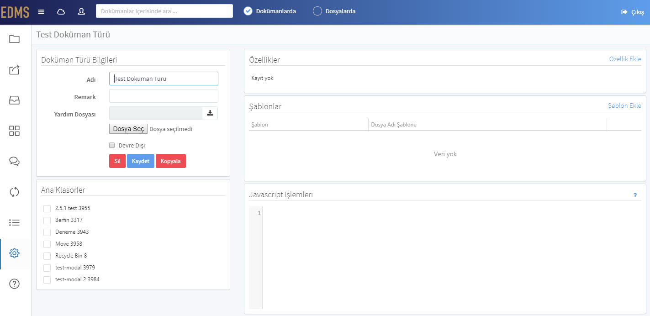Open the help question mark in sidebar
This screenshot has height=316, width=650.
[x=15, y=284]
